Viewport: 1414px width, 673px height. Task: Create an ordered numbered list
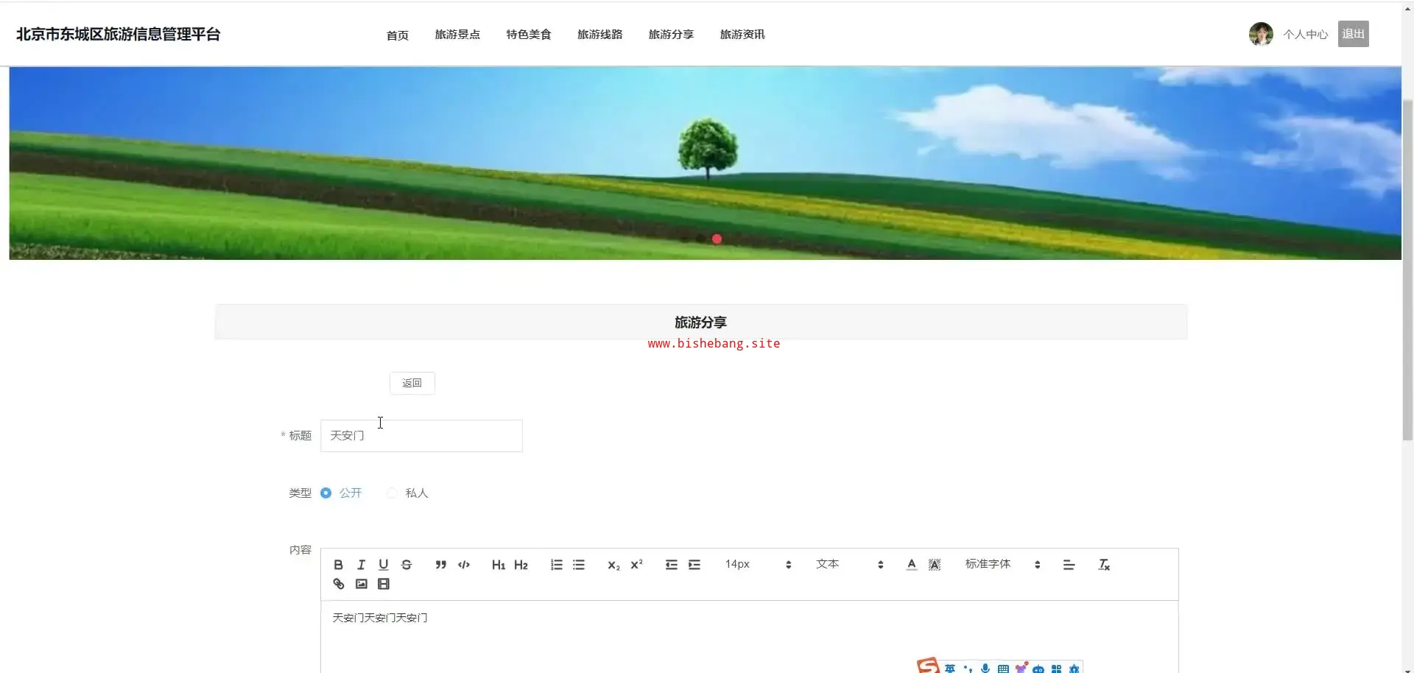[x=556, y=565]
